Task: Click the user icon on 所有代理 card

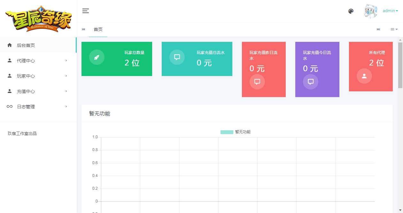Action: point(364,76)
